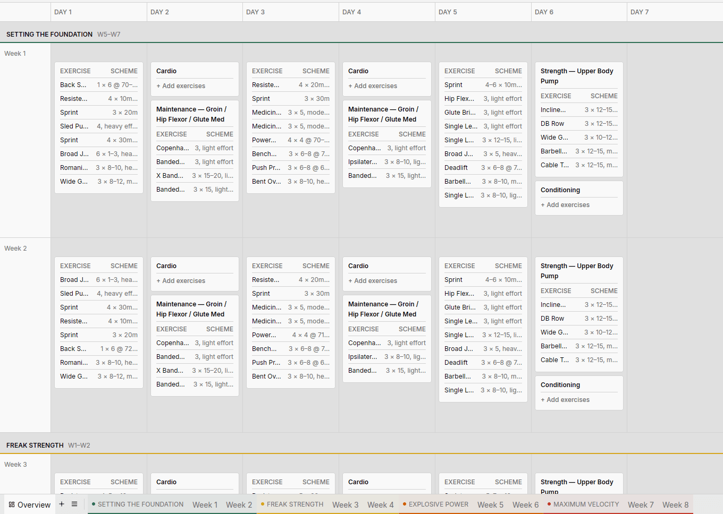Select the EXPLOSIVE POWER bottom tab group
Image resolution: width=723 pixels, height=514 pixels.
pyautogui.click(x=435, y=504)
